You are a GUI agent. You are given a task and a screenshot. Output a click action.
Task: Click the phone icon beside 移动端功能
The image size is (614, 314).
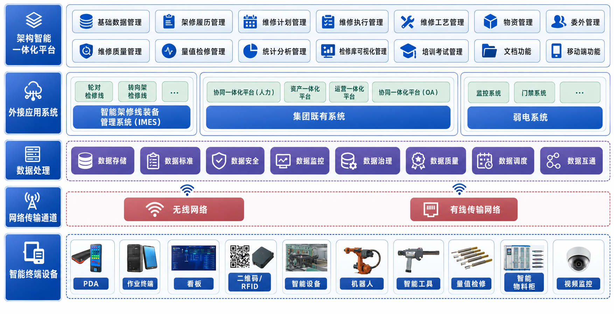pyautogui.click(x=556, y=51)
